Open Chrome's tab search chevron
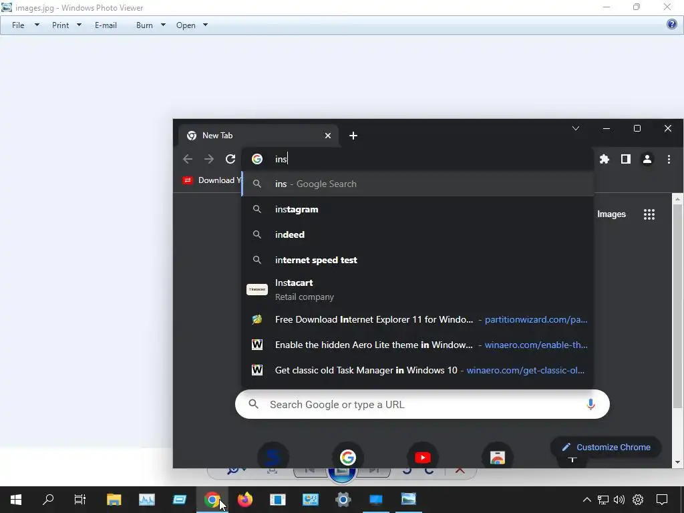684x513 pixels. 576,128
